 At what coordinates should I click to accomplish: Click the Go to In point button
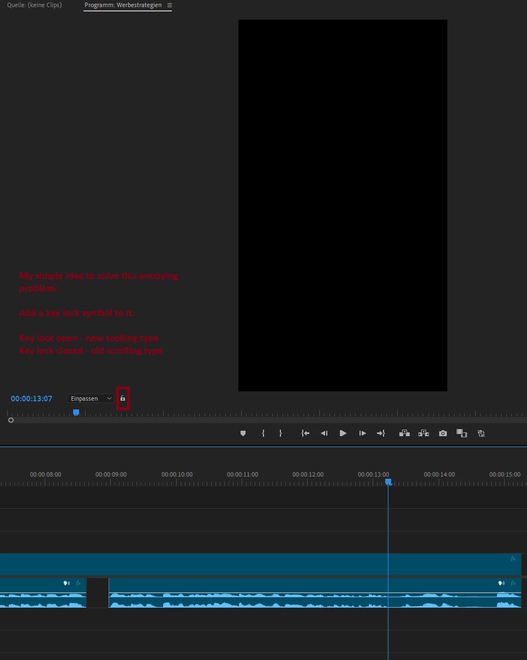[x=306, y=433]
